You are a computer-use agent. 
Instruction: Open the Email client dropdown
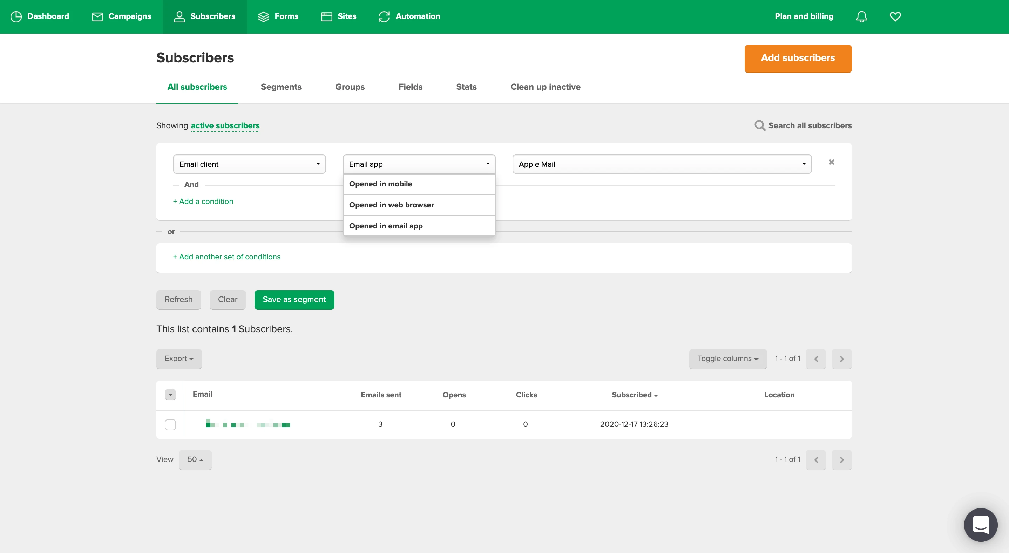tap(250, 164)
